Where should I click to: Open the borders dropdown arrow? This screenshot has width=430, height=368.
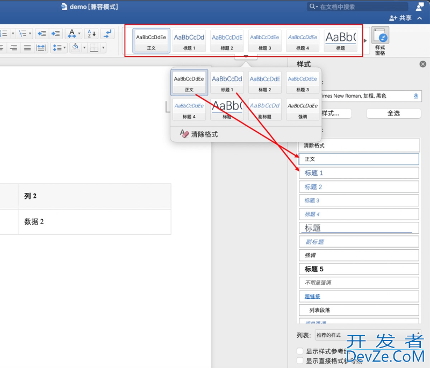coord(103,47)
